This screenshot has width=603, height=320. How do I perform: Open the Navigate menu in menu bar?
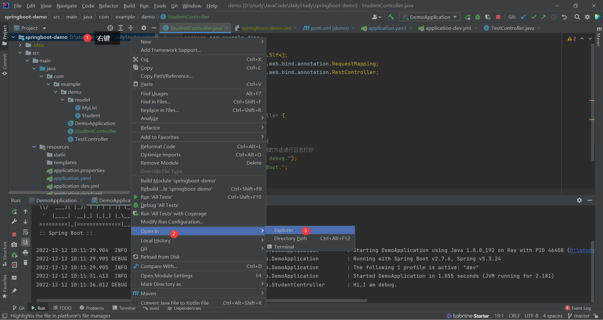(x=67, y=6)
